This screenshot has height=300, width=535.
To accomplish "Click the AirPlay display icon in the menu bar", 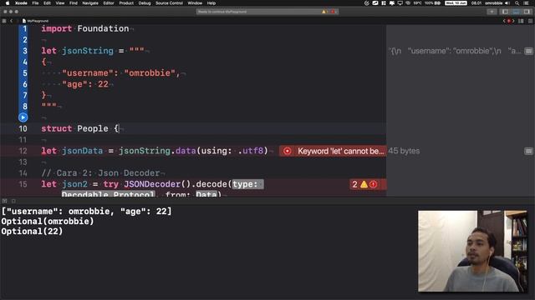I will (x=400, y=3).
